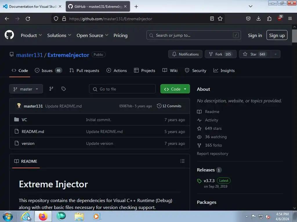Image resolution: width=297 pixels, height=222 pixels.
Task: Open the Firefox hamburger menu
Action: [290, 18]
